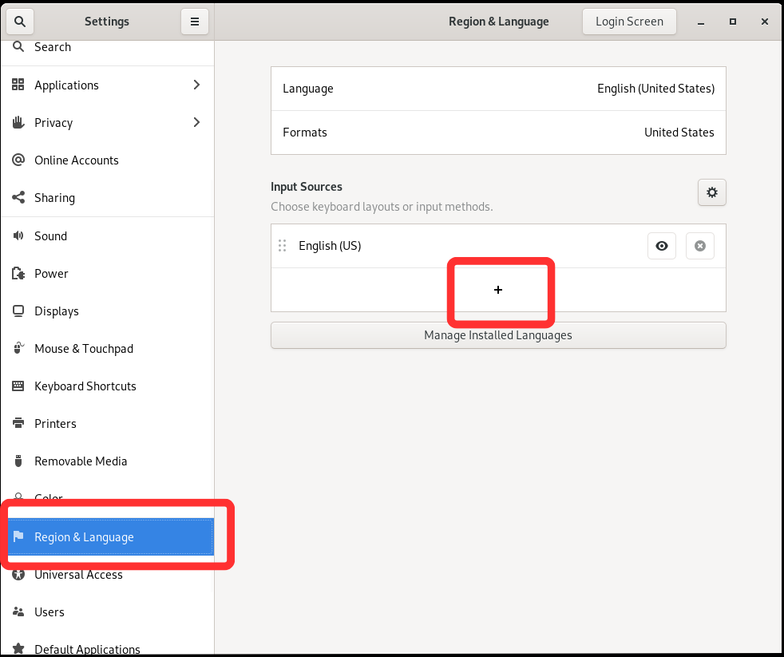Open input source options gear icon
This screenshot has height=657, width=784.
[711, 192]
